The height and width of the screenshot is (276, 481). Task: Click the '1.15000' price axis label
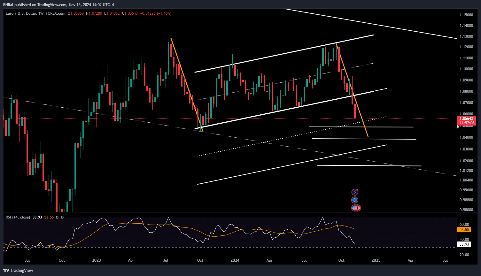(x=466, y=15)
